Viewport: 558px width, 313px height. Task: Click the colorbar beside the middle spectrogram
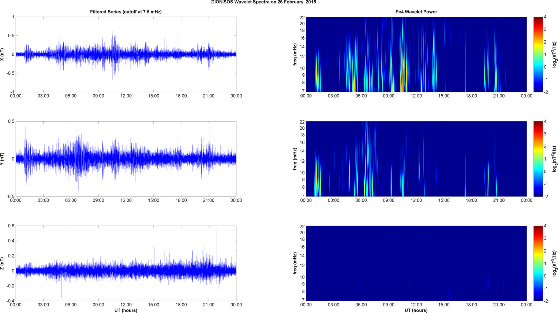538,159
